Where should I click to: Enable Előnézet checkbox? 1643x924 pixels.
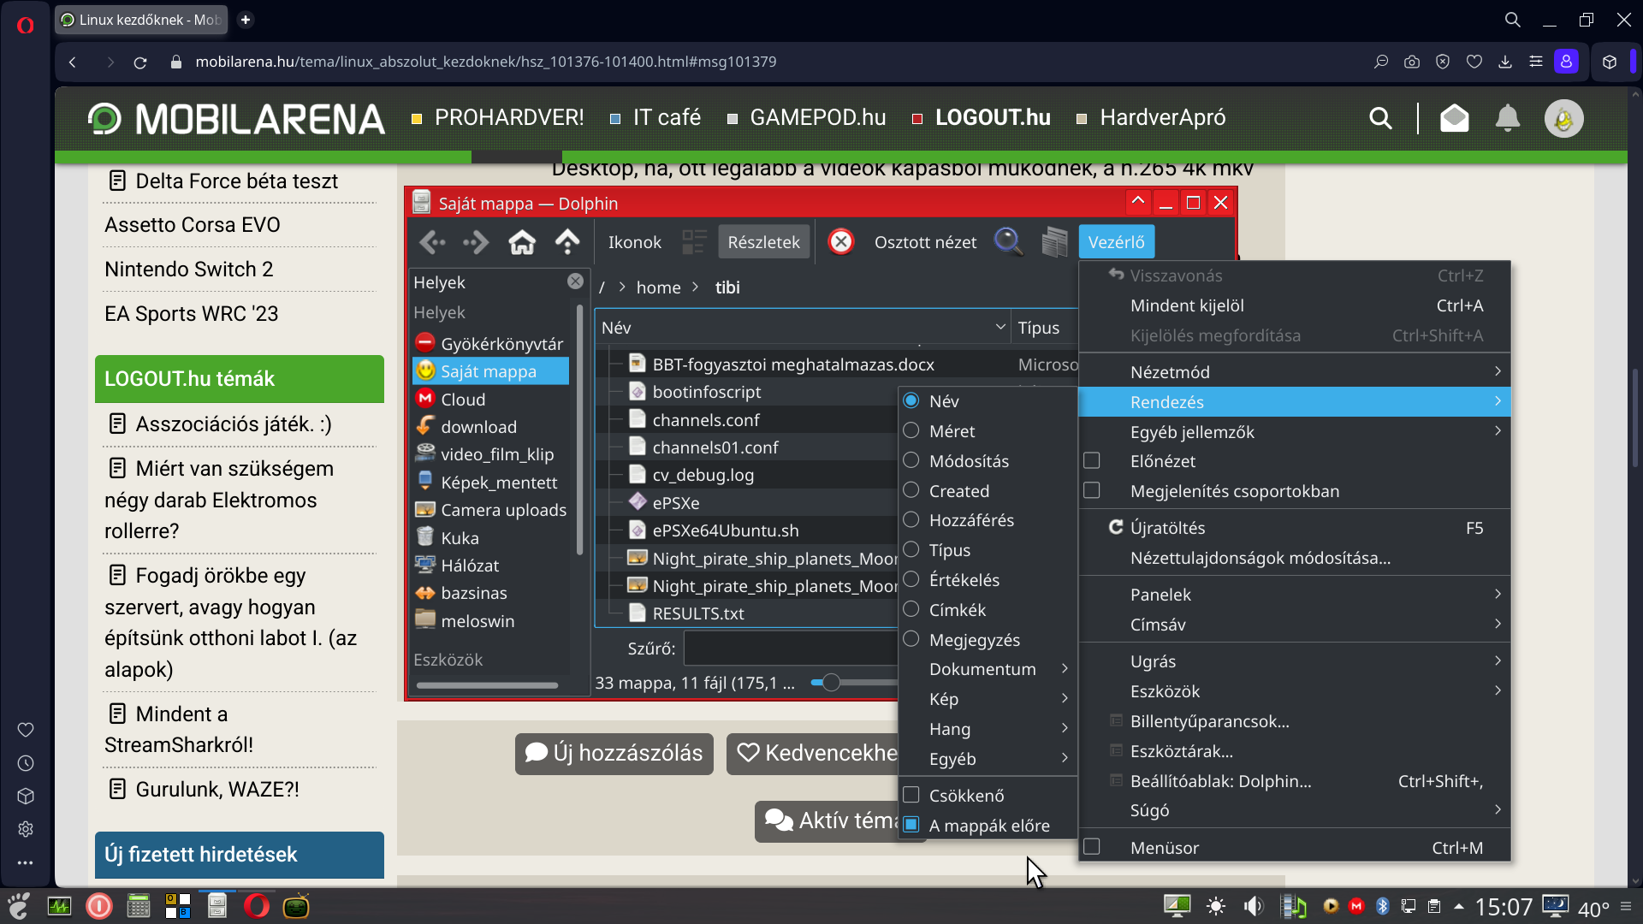(1092, 461)
